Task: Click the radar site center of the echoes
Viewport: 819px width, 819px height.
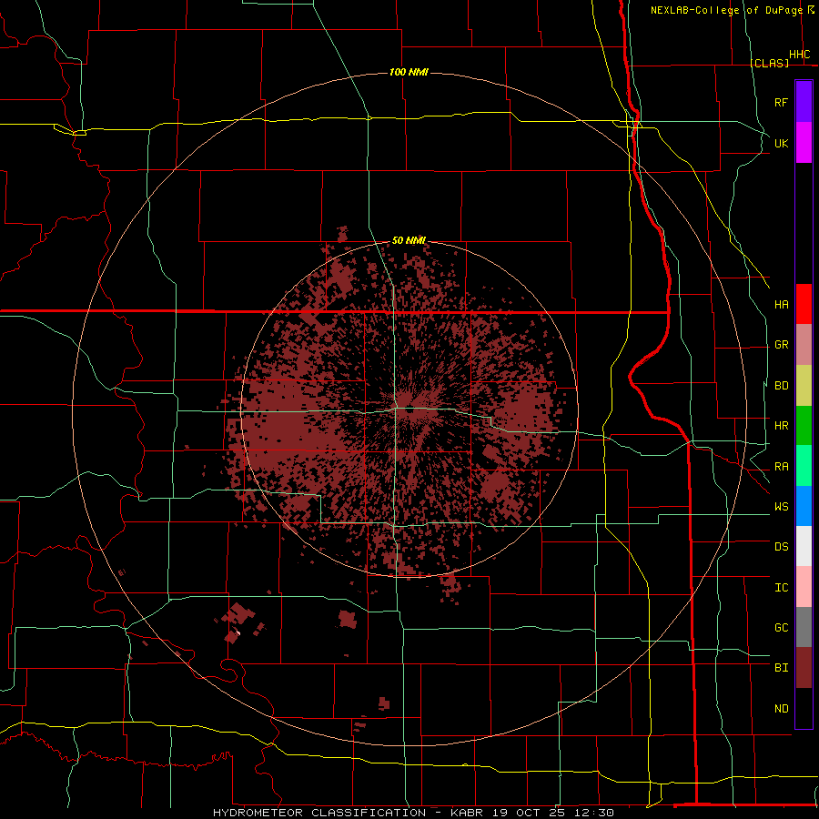Action: click(409, 409)
